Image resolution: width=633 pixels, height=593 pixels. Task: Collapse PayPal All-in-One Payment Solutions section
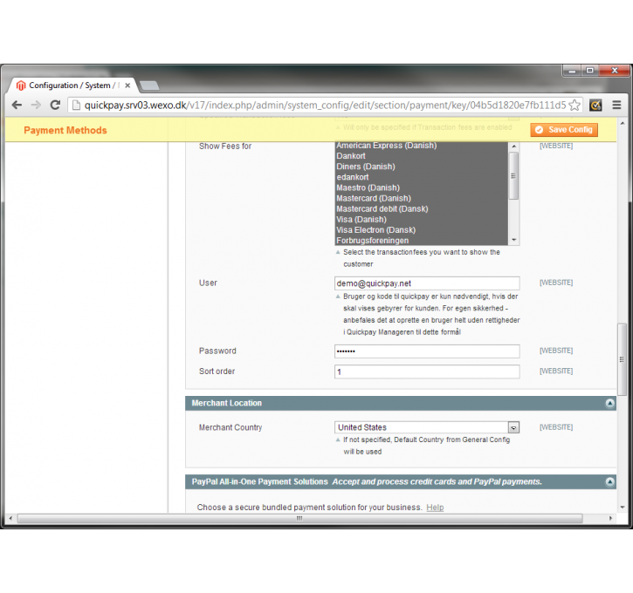click(x=609, y=481)
